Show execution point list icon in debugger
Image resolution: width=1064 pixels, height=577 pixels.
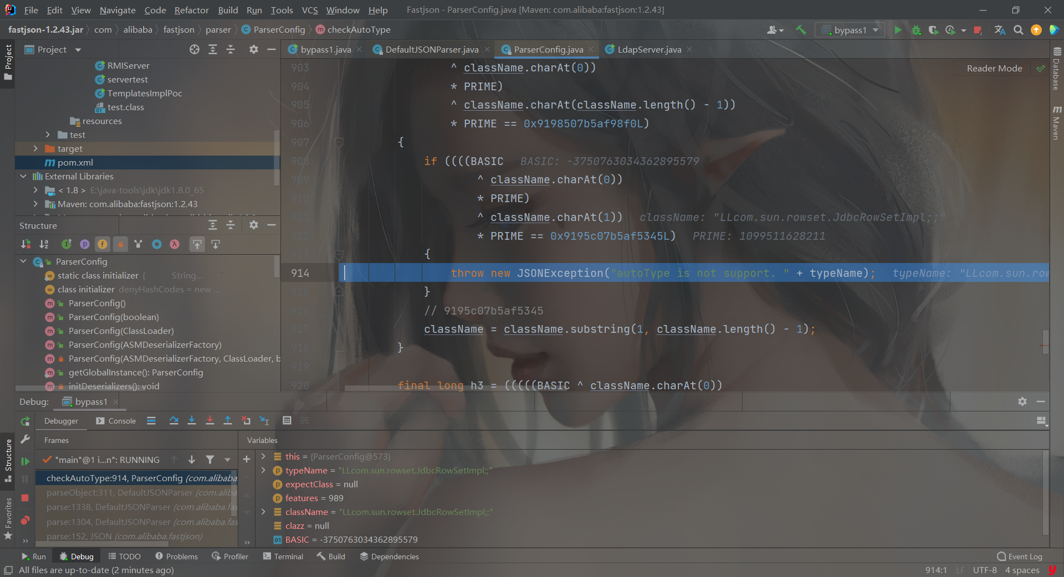point(151,421)
